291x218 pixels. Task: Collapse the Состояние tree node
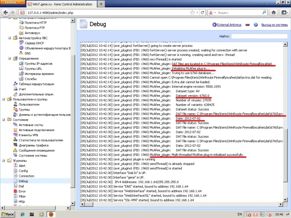[x=3, y=120]
